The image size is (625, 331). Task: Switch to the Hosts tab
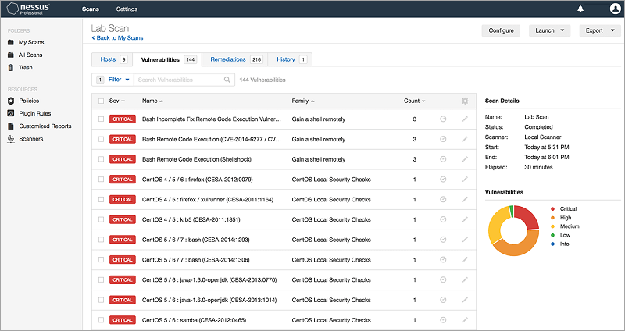point(112,59)
